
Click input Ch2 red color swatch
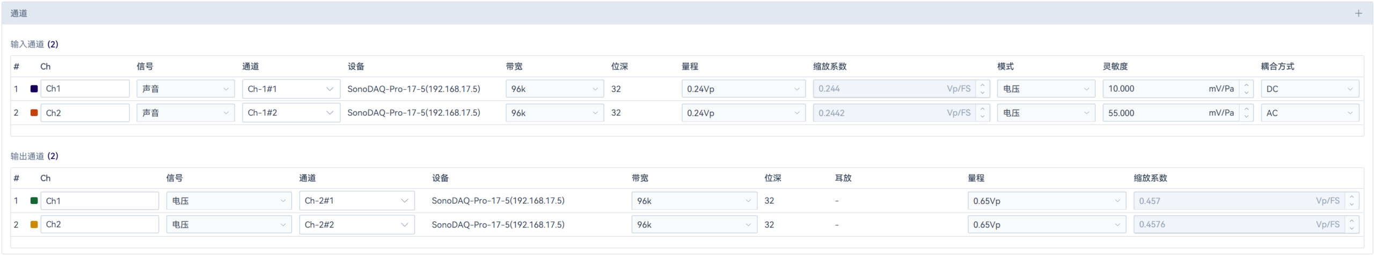coord(34,113)
